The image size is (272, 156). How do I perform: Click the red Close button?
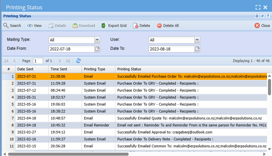point(262,26)
